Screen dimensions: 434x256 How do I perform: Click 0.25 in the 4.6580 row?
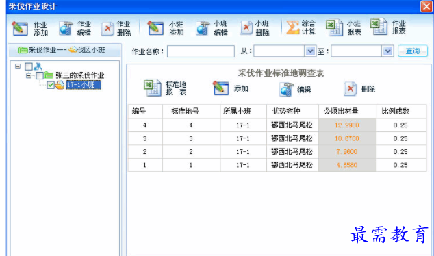click(x=400, y=165)
